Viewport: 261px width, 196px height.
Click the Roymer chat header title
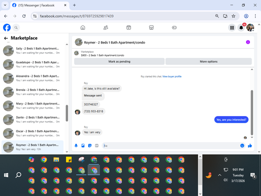click(x=114, y=42)
